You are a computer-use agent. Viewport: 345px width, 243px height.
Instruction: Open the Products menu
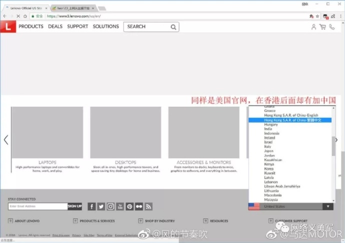pyautogui.click(x=31, y=26)
